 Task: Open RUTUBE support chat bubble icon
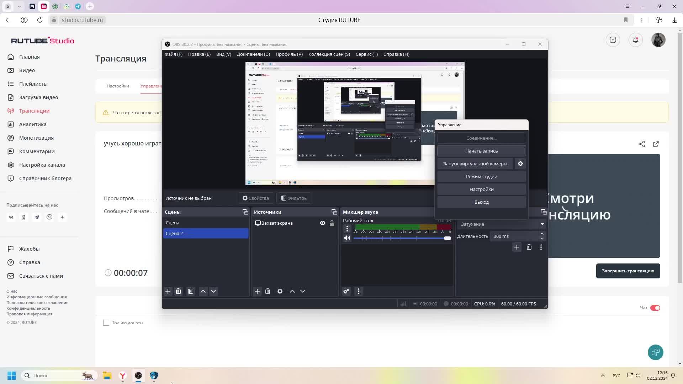656,352
